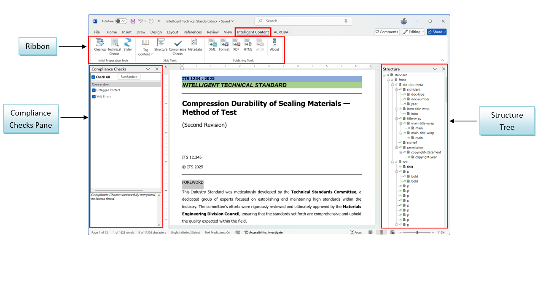Zoom in with the plus button

click(433, 232)
